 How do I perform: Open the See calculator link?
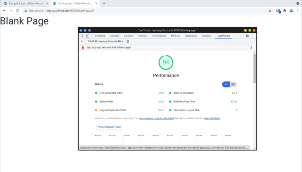coord(212,118)
